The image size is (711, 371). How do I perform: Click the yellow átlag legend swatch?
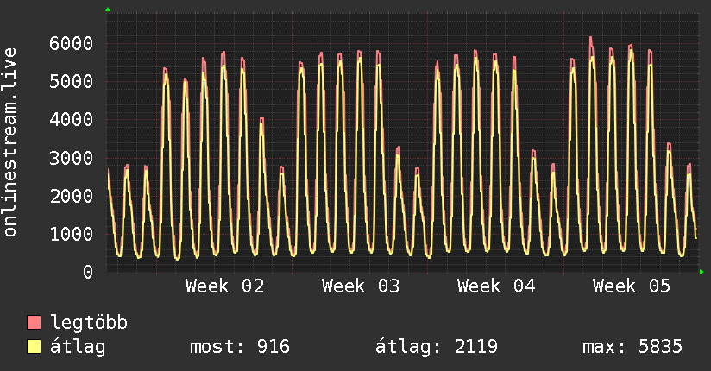(34, 346)
